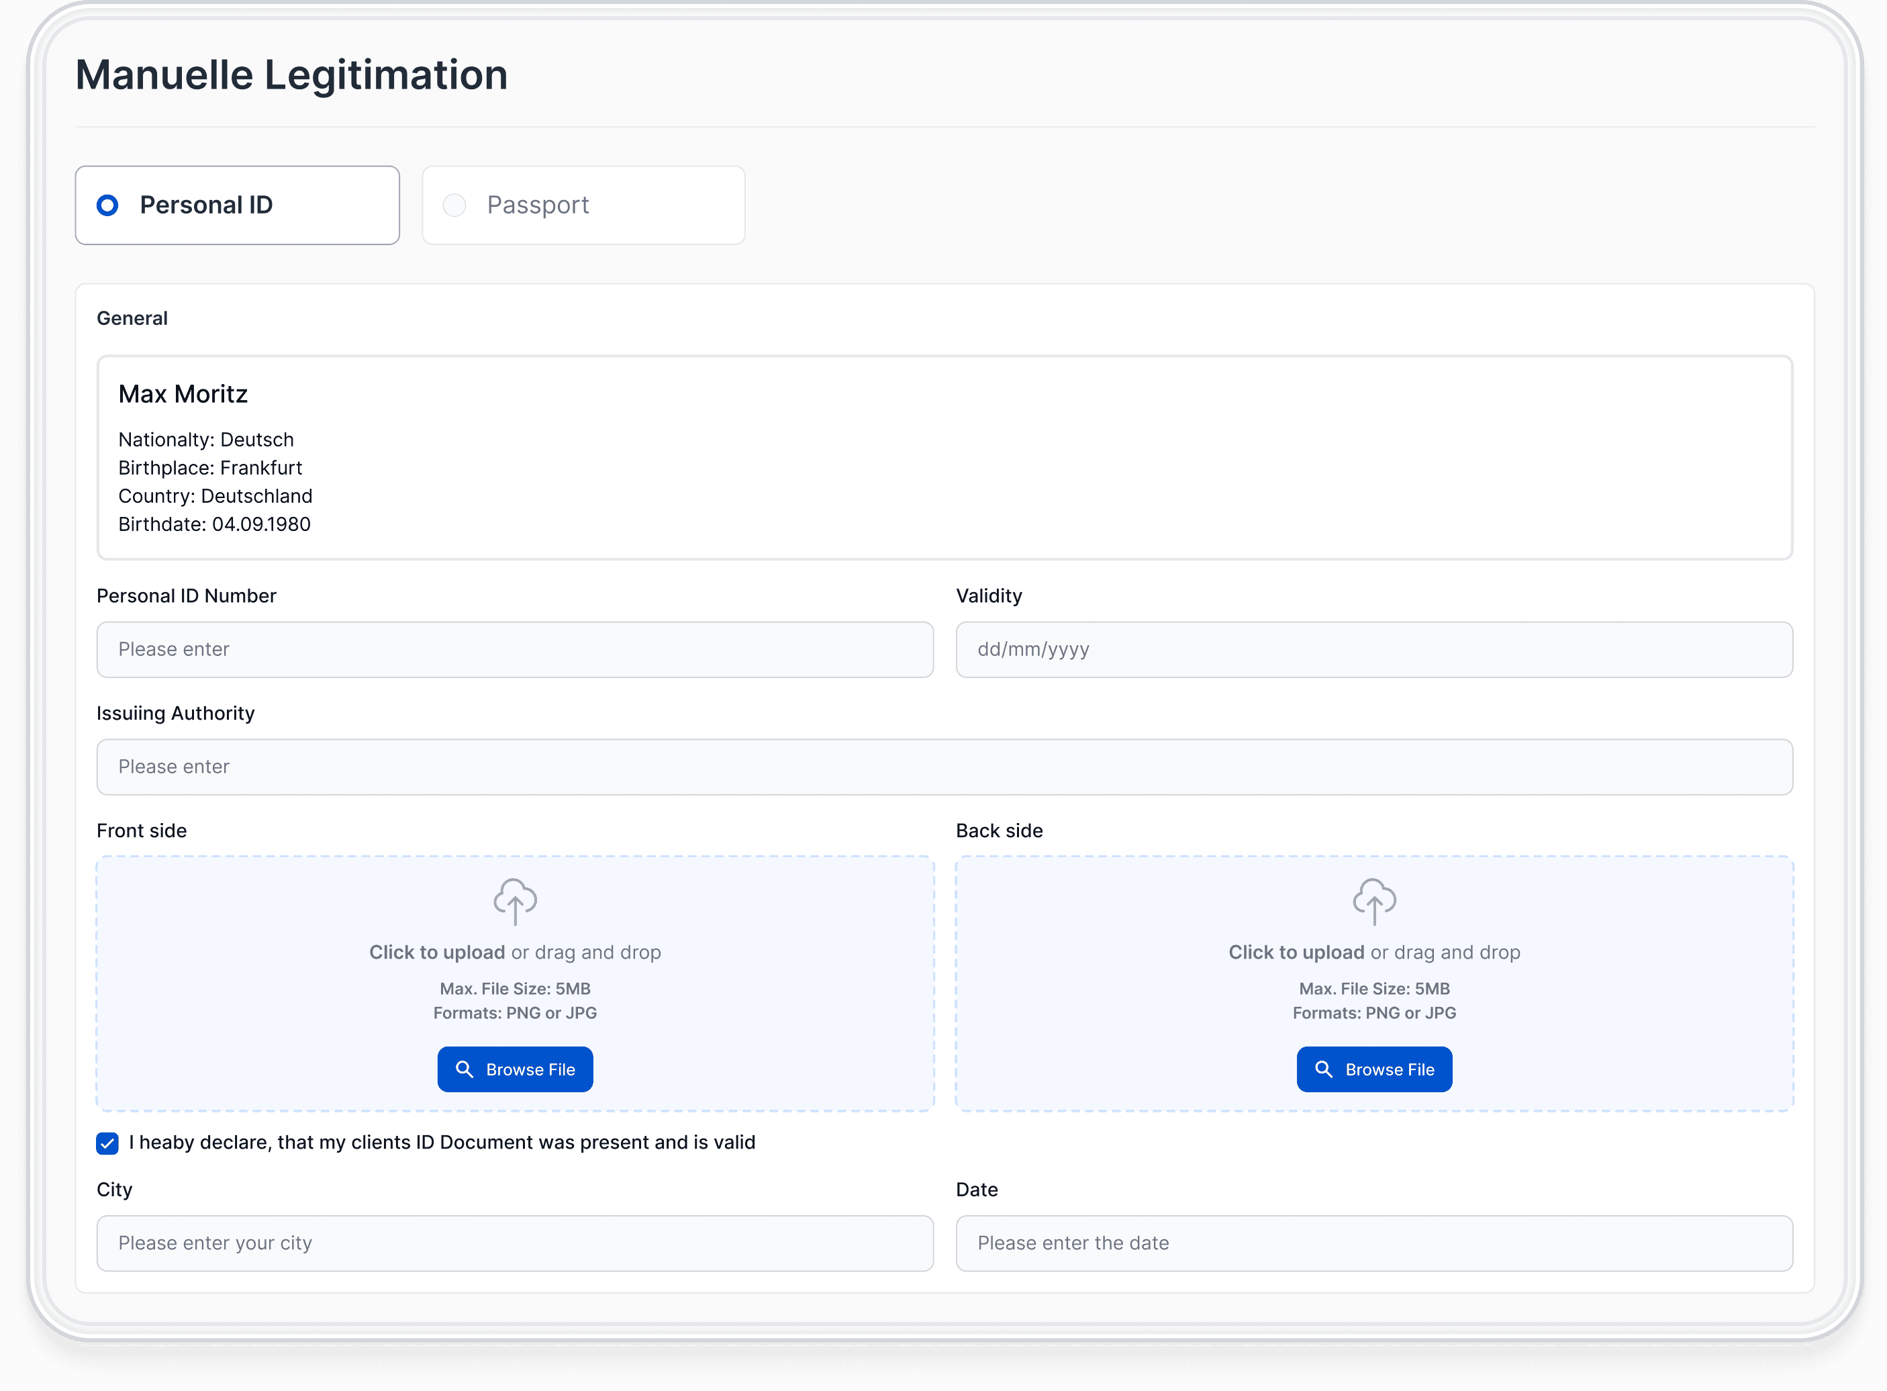Choose the Passport option card
The height and width of the screenshot is (1391, 1887).
[583, 205]
